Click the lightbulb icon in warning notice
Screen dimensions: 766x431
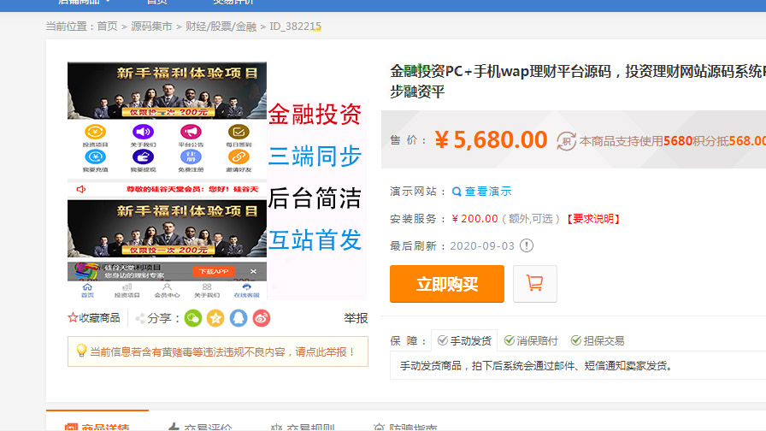coord(81,351)
